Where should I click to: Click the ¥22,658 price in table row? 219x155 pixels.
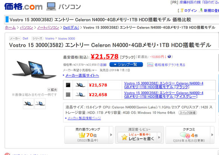[98, 95]
